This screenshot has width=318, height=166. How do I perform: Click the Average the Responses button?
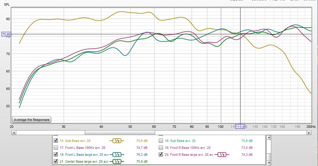(x=32, y=119)
